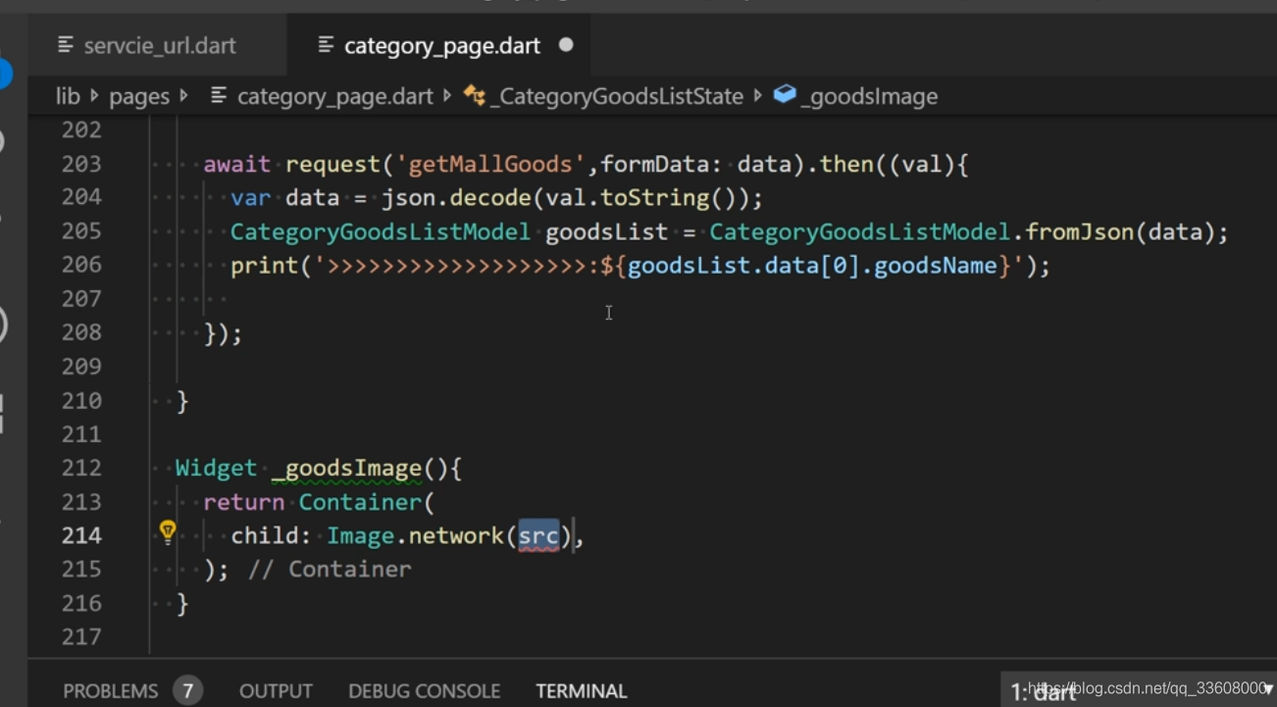1277x707 pixels.
Task: Click the unsaved dot on category_page.dart tab
Action: [566, 45]
